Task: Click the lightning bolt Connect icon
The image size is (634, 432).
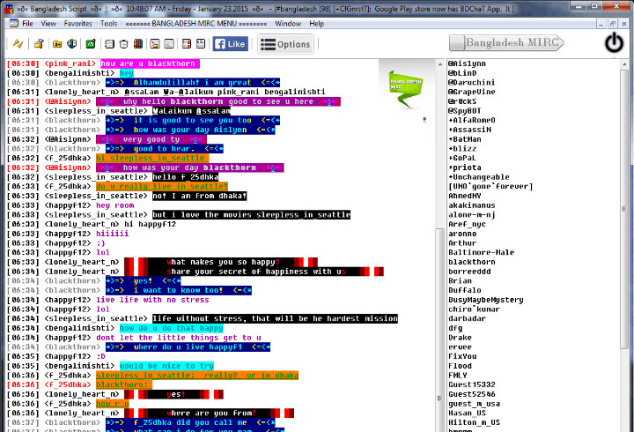Action: tap(18, 44)
